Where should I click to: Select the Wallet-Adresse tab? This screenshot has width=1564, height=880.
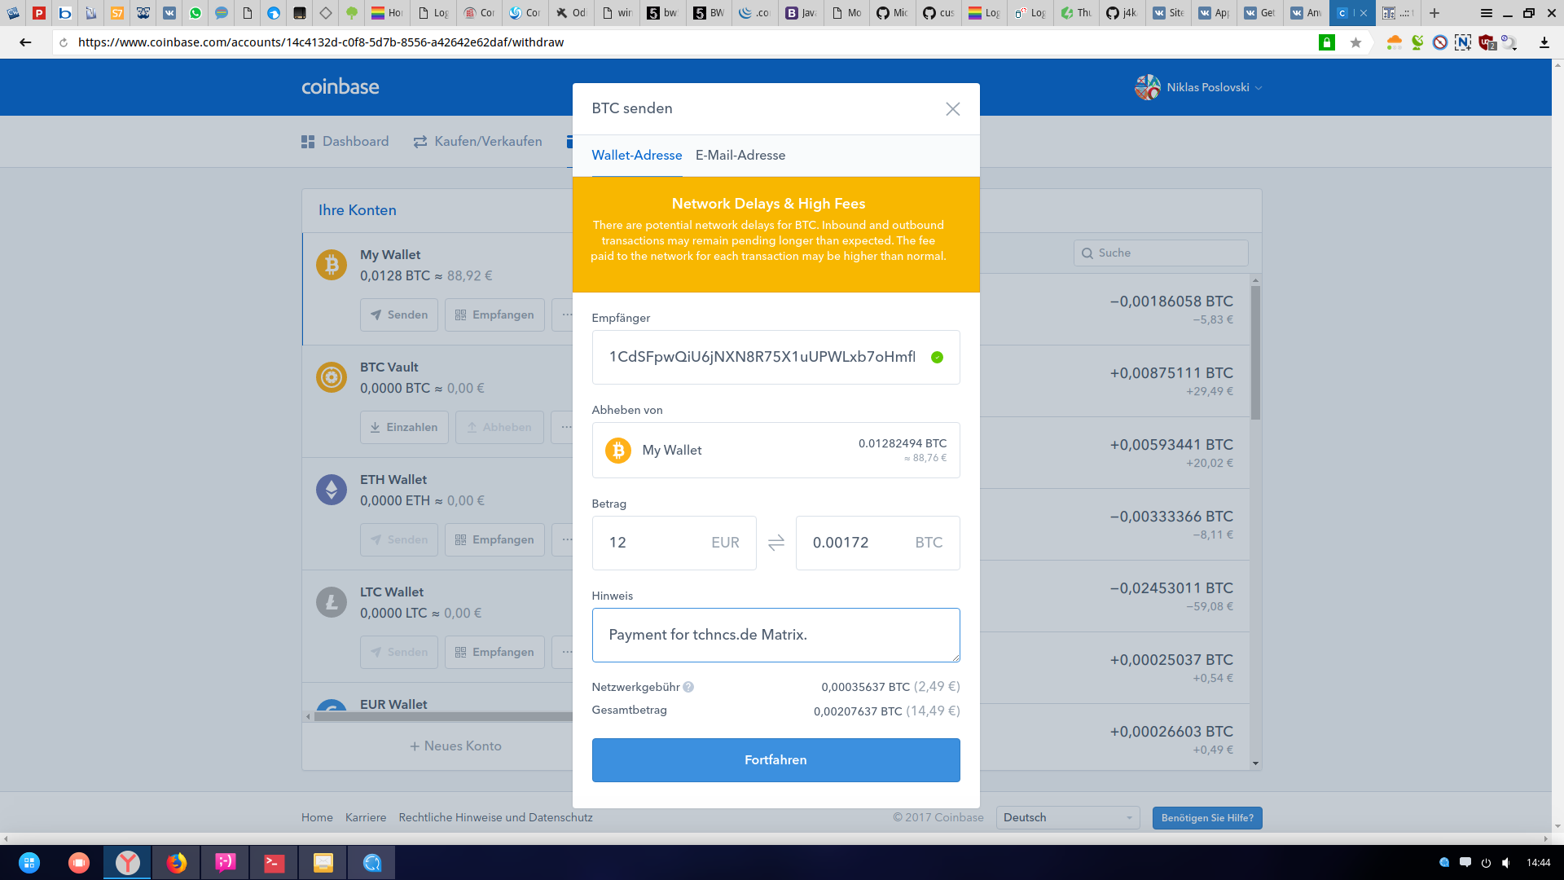(x=636, y=156)
